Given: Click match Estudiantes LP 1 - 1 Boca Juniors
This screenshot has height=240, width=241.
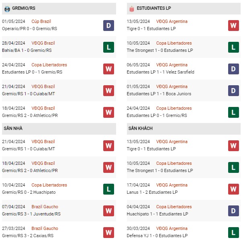Looking at the screenshot, I should (159, 94).
